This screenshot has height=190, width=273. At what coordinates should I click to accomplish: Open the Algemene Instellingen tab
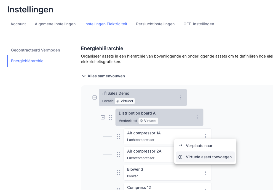[55, 24]
